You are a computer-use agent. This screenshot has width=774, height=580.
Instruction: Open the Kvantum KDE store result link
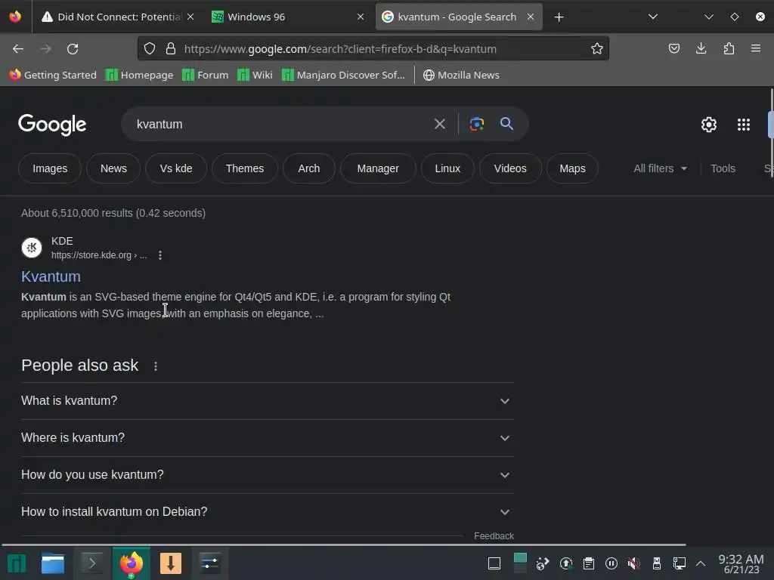point(51,276)
